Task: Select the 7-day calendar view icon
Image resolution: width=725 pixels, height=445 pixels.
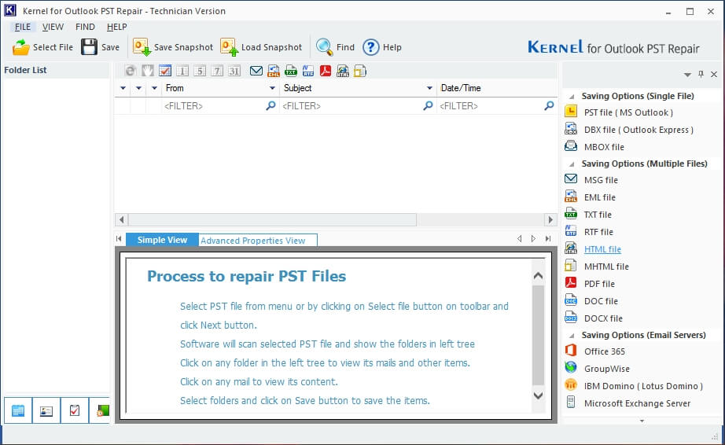Action: click(217, 71)
